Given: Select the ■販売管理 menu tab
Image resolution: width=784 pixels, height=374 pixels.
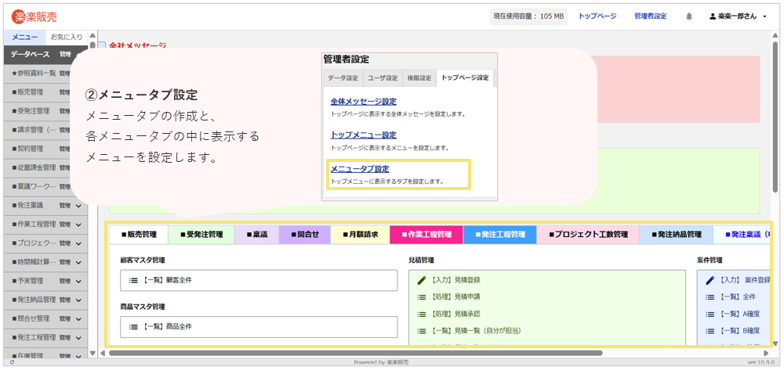Looking at the screenshot, I should point(139,235).
